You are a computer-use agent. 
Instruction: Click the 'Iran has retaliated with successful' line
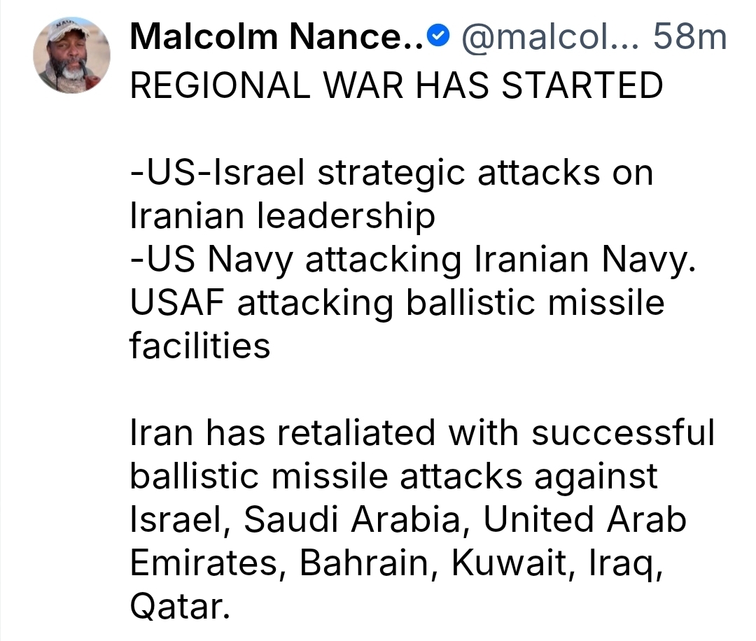[422, 433]
